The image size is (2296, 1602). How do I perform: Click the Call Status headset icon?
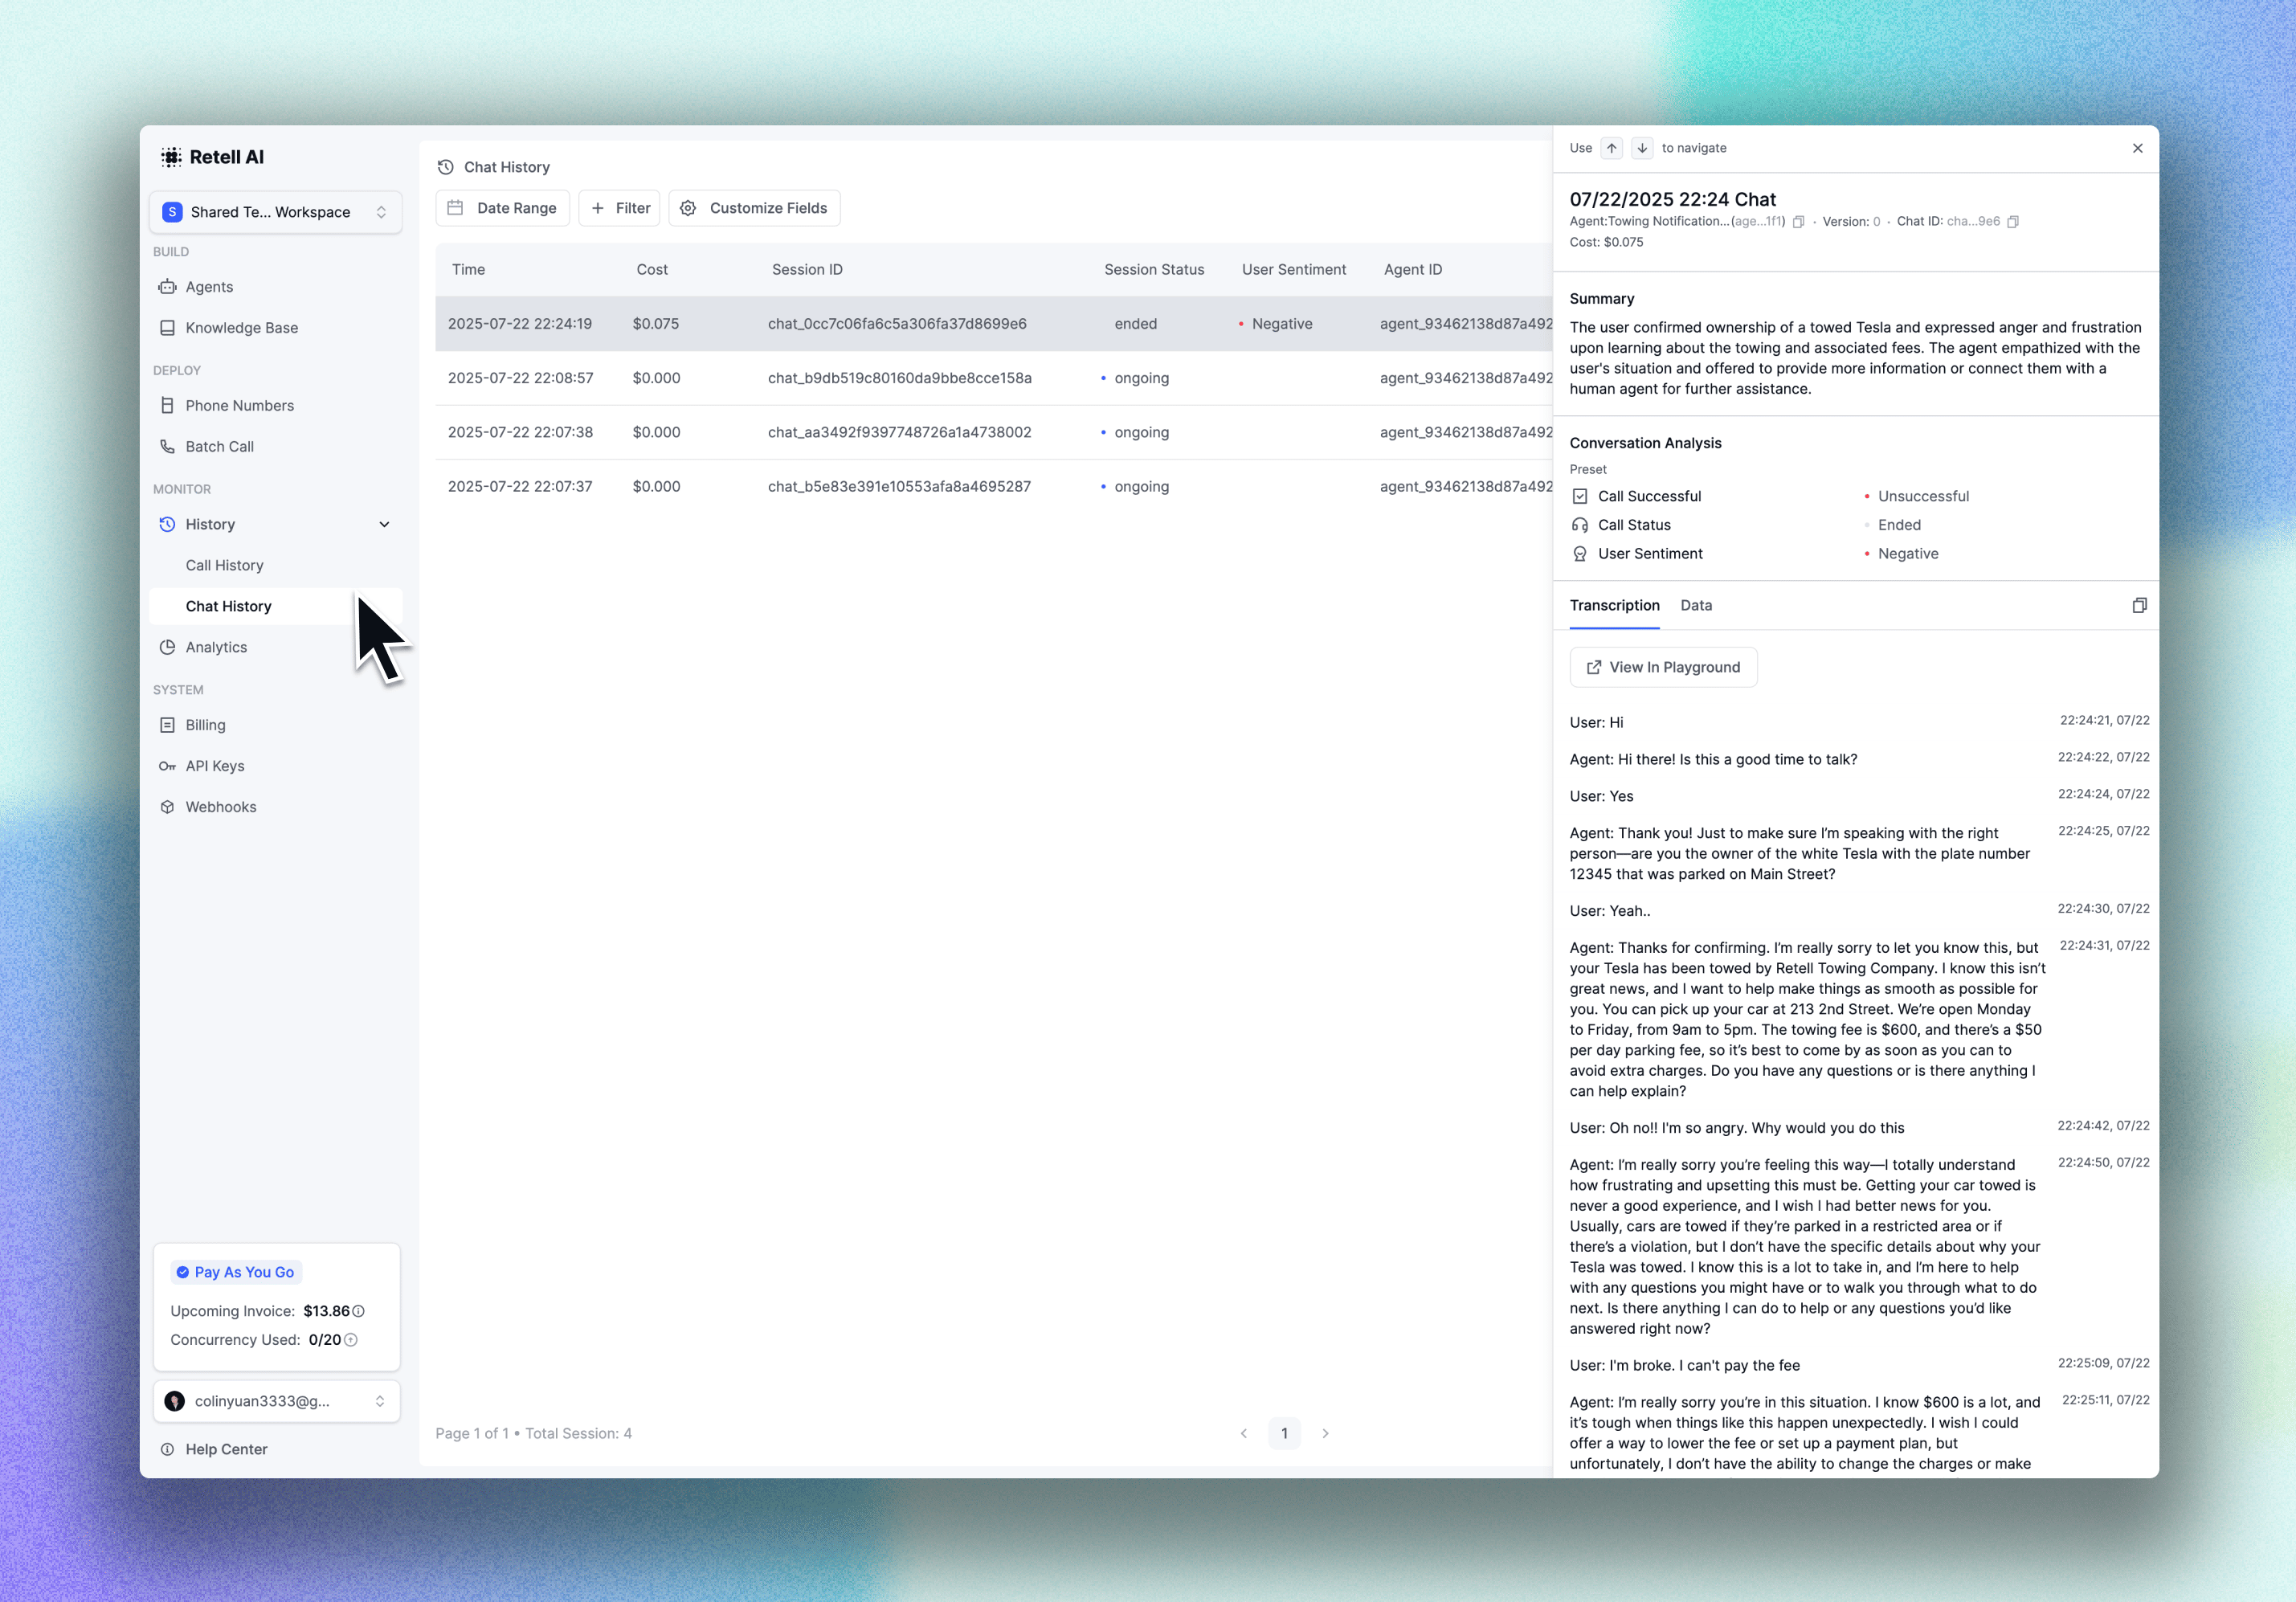coord(1580,526)
